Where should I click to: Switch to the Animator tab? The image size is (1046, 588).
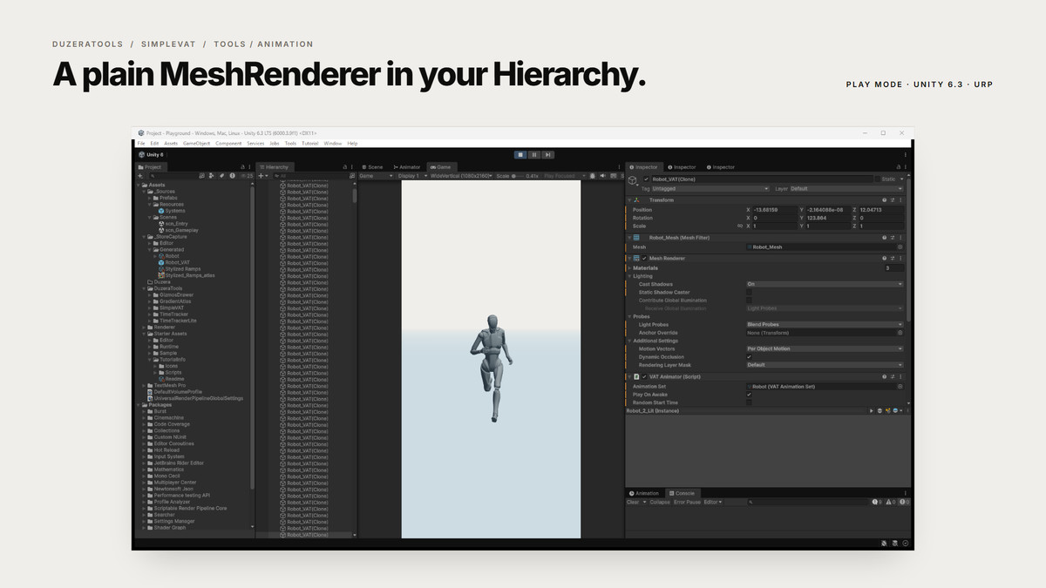click(x=407, y=167)
